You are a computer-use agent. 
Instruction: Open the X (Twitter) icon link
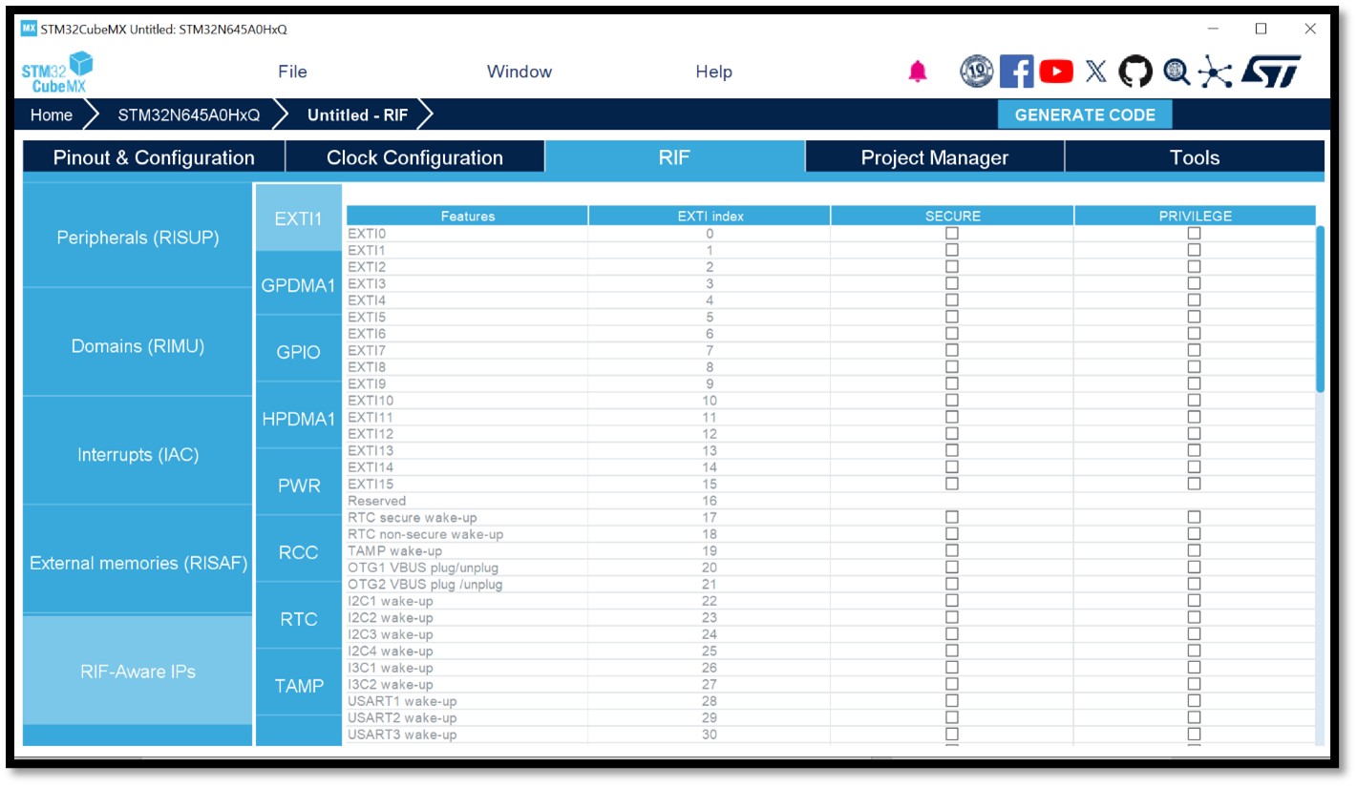coord(1096,72)
